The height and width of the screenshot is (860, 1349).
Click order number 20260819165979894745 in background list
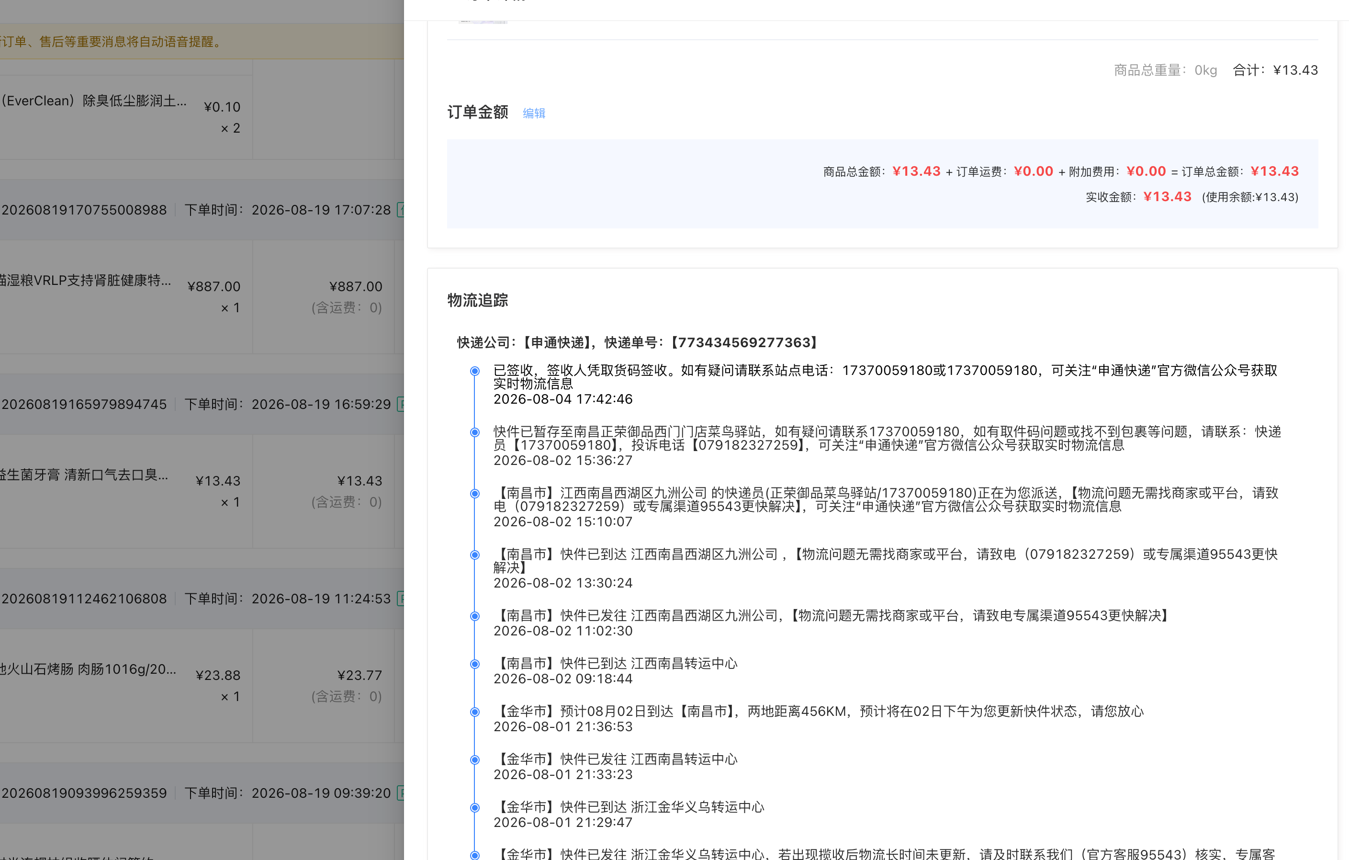coord(83,405)
